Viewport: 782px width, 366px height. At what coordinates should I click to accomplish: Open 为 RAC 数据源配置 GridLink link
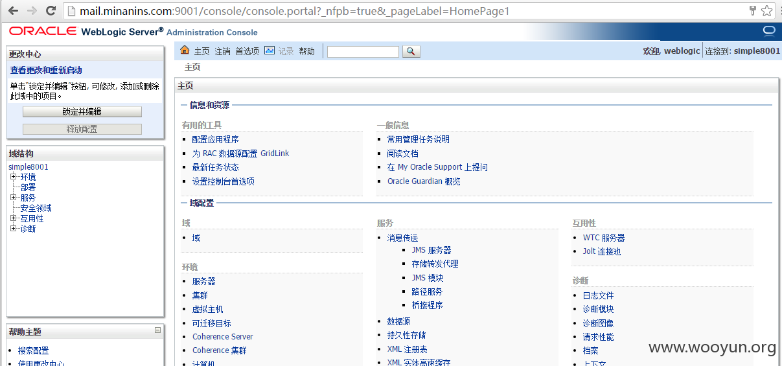241,154
